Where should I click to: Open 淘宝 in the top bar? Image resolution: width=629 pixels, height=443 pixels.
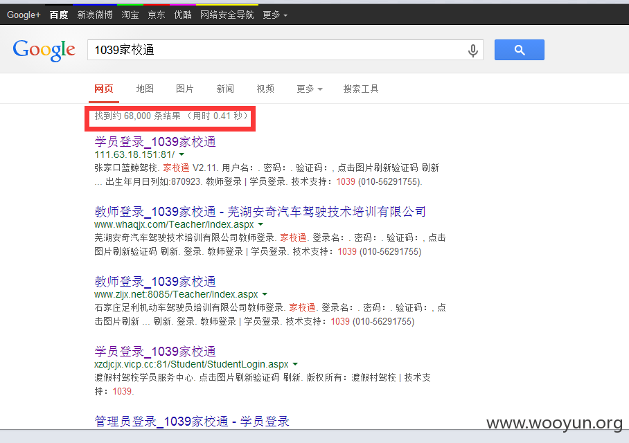pyautogui.click(x=130, y=15)
